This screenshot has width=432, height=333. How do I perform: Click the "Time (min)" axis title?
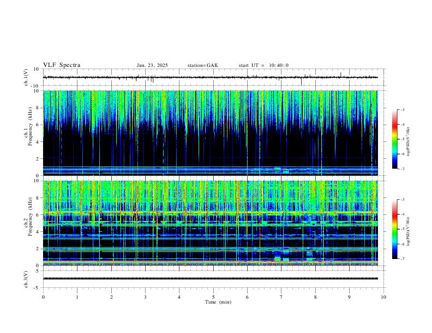218,302
